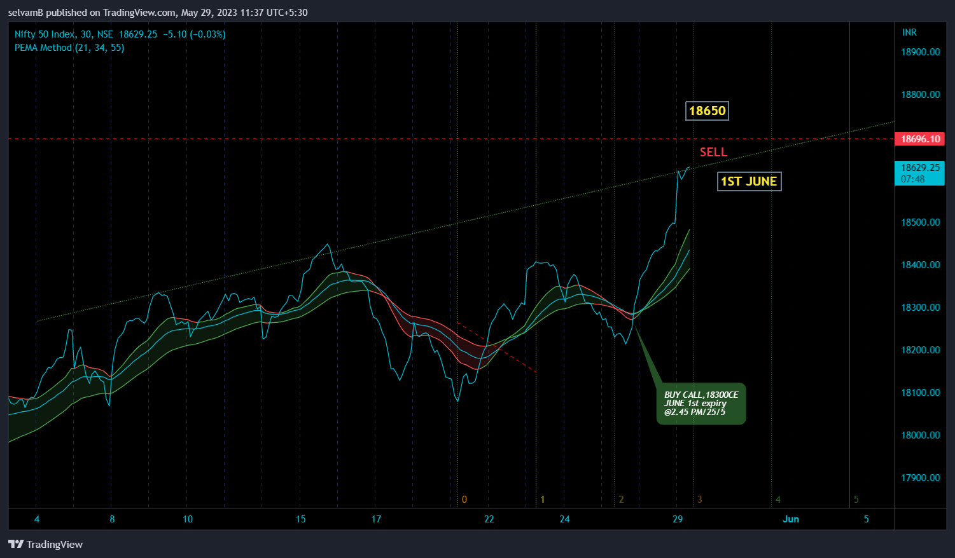Click the green 'BUY CALL,18300CE' callout
Viewport: 955px width, 558px height.
tap(701, 404)
